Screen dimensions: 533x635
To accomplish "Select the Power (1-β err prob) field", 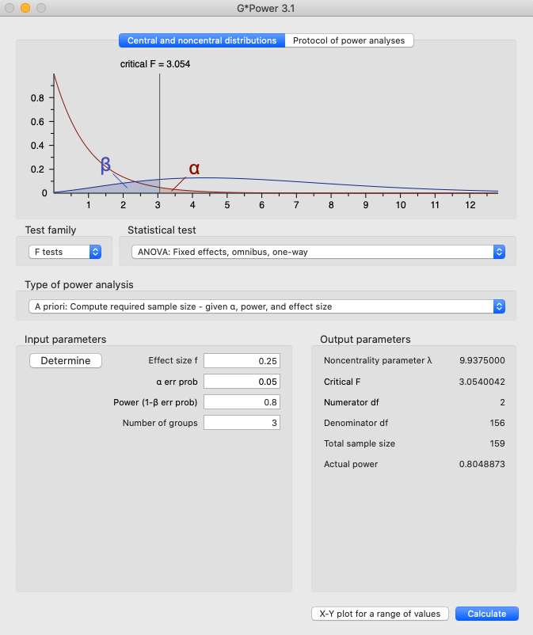I will (x=242, y=402).
